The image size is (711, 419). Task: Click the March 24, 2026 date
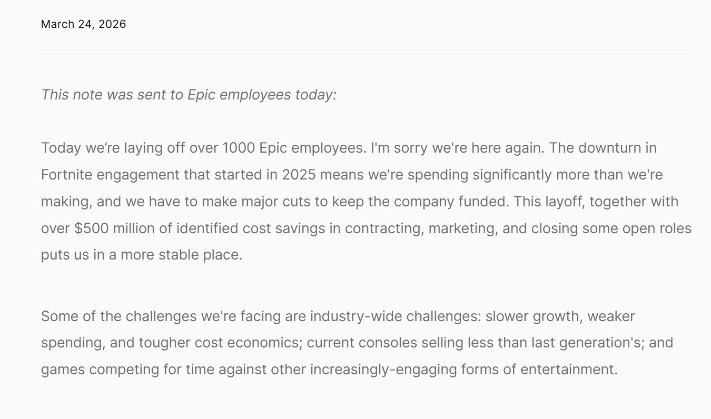click(x=83, y=24)
